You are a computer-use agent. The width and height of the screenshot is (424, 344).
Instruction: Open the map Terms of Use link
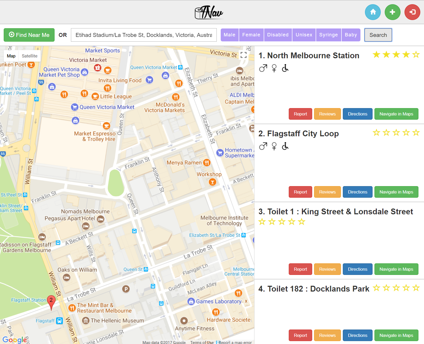click(202, 342)
